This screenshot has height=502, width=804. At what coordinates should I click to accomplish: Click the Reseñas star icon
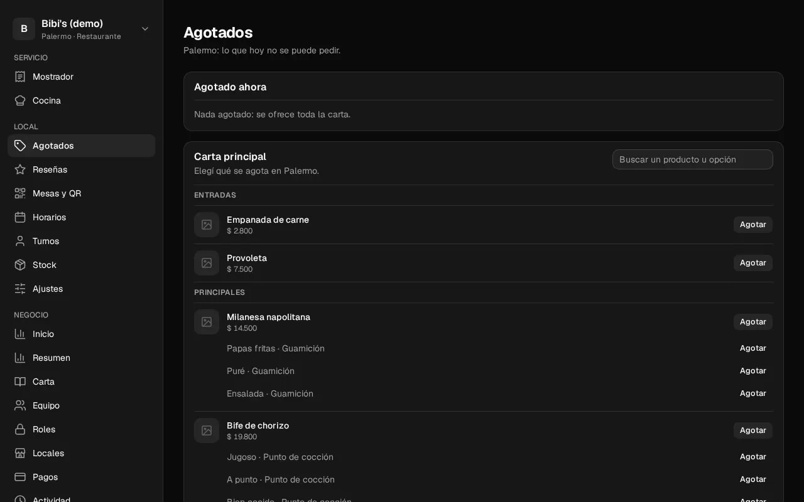[20, 169]
